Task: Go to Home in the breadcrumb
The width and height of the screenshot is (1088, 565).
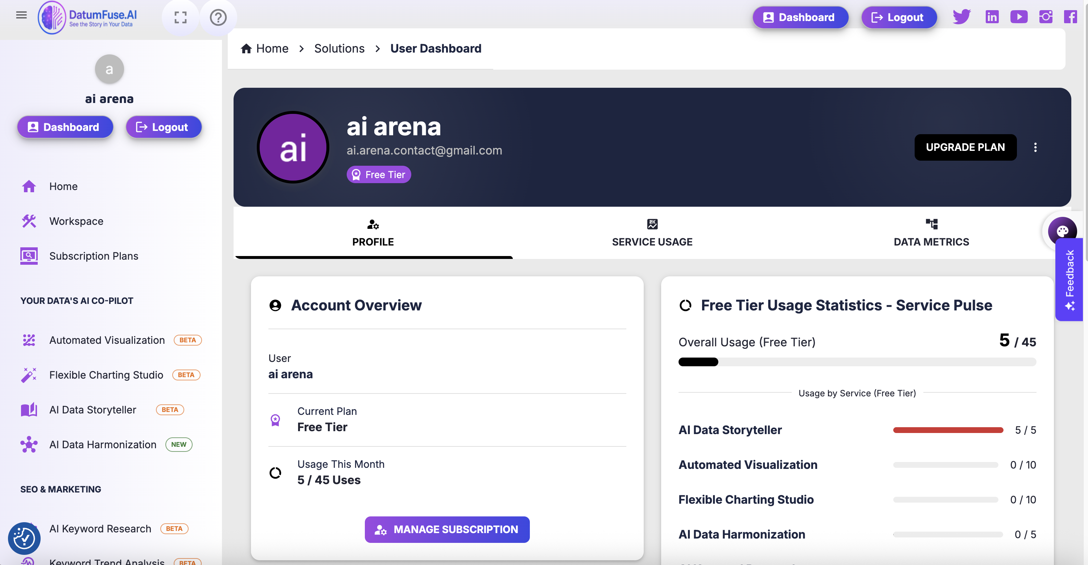Action: point(272,49)
